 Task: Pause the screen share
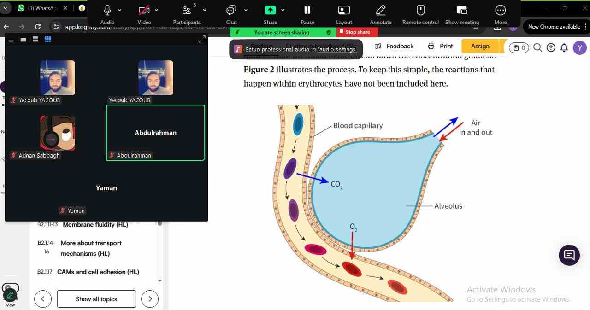tap(307, 11)
